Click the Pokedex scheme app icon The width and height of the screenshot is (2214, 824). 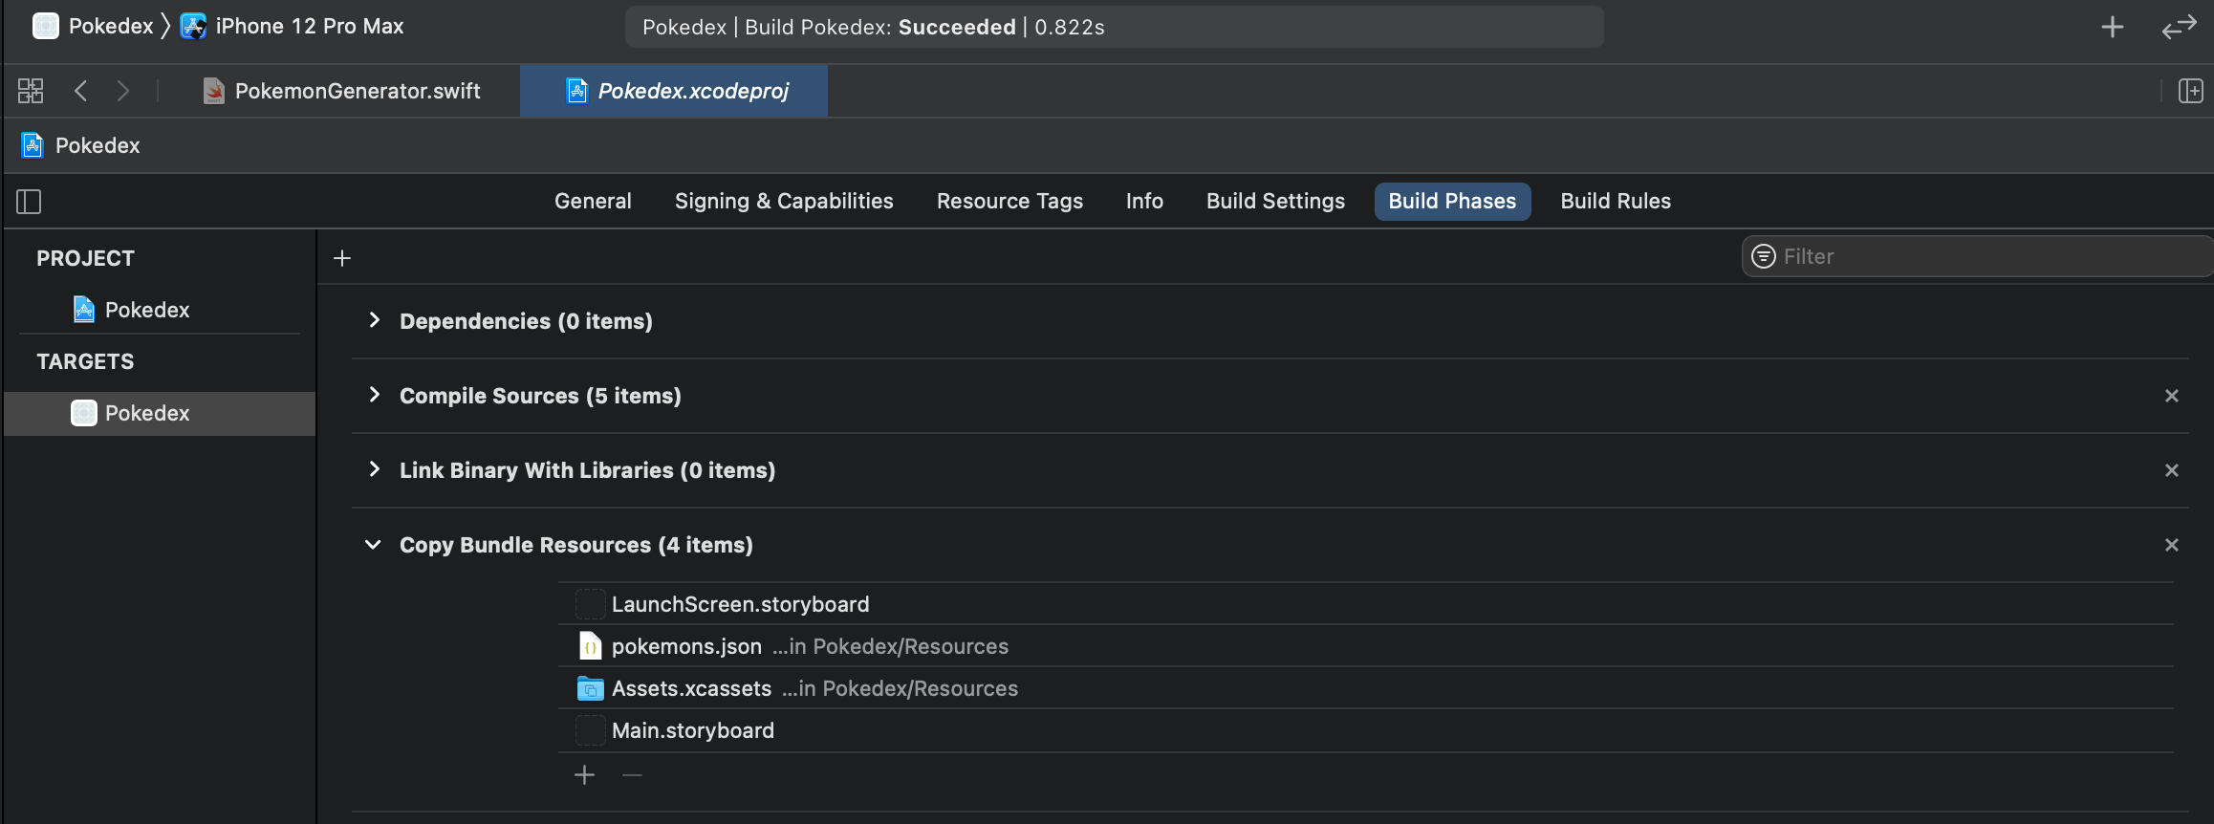pyautogui.click(x=46, y=26)
